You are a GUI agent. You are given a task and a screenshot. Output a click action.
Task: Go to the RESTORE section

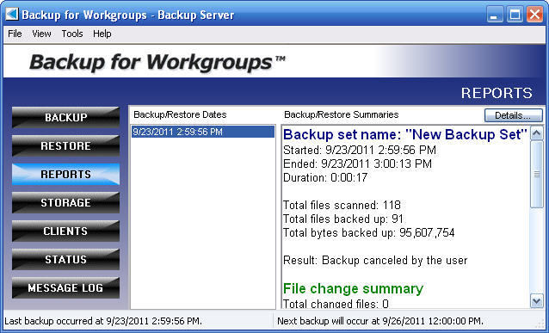[65, 145]
